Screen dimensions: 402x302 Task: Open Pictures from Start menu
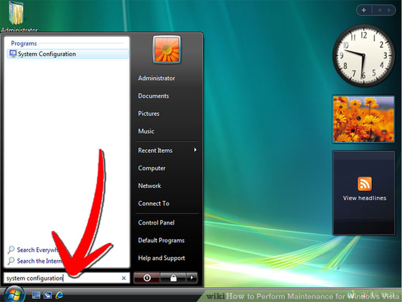click(x=148, y=114)
